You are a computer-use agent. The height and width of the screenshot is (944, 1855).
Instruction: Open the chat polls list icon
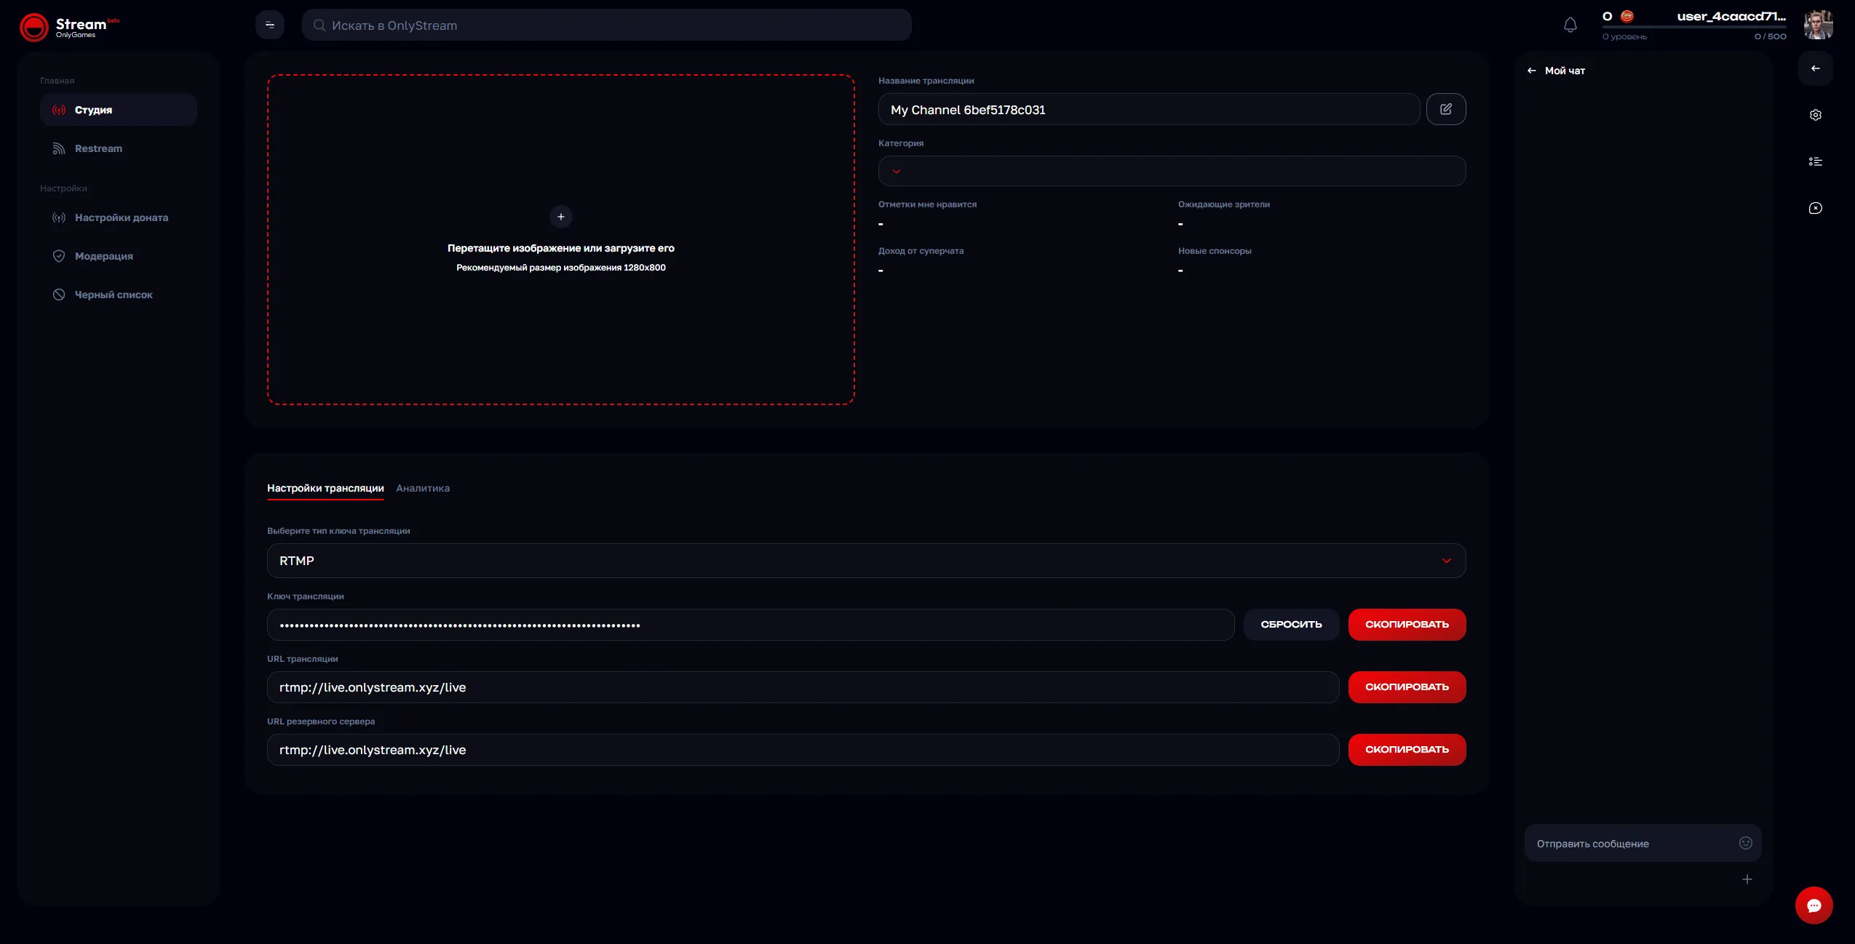click(x=1815, y=161)
